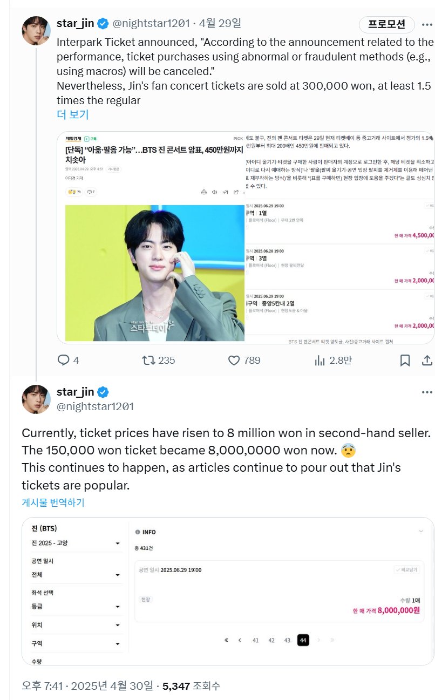
Task: Open the three-dot menu of the second post
Action: tap(427, 392)
